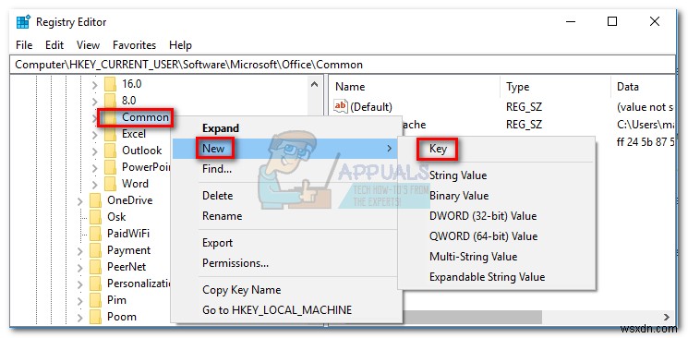Click the registry path address bar

coord(343,65)
